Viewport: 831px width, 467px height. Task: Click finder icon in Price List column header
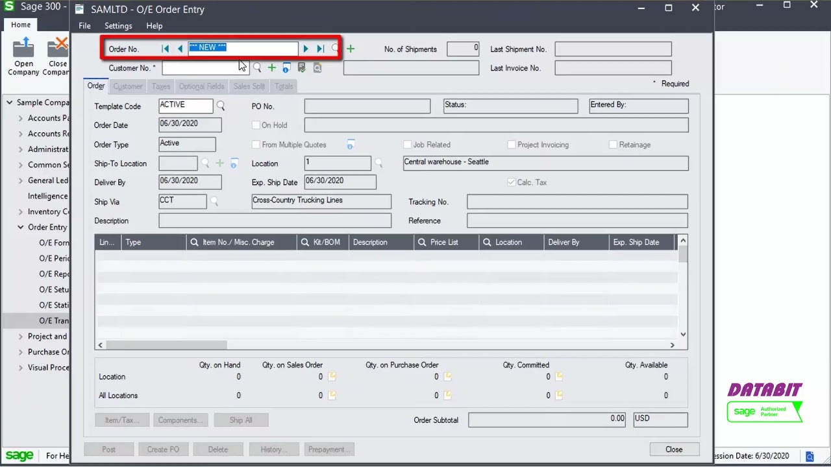point(422,242)
